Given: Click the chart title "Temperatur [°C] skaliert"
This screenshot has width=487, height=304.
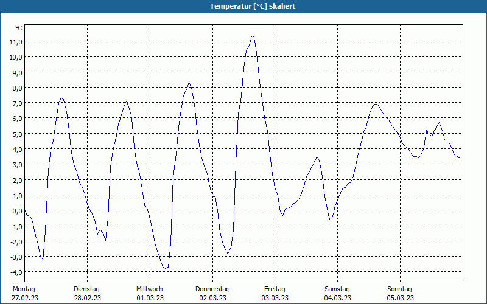Looking at the screenshot, I should [243, 6].
